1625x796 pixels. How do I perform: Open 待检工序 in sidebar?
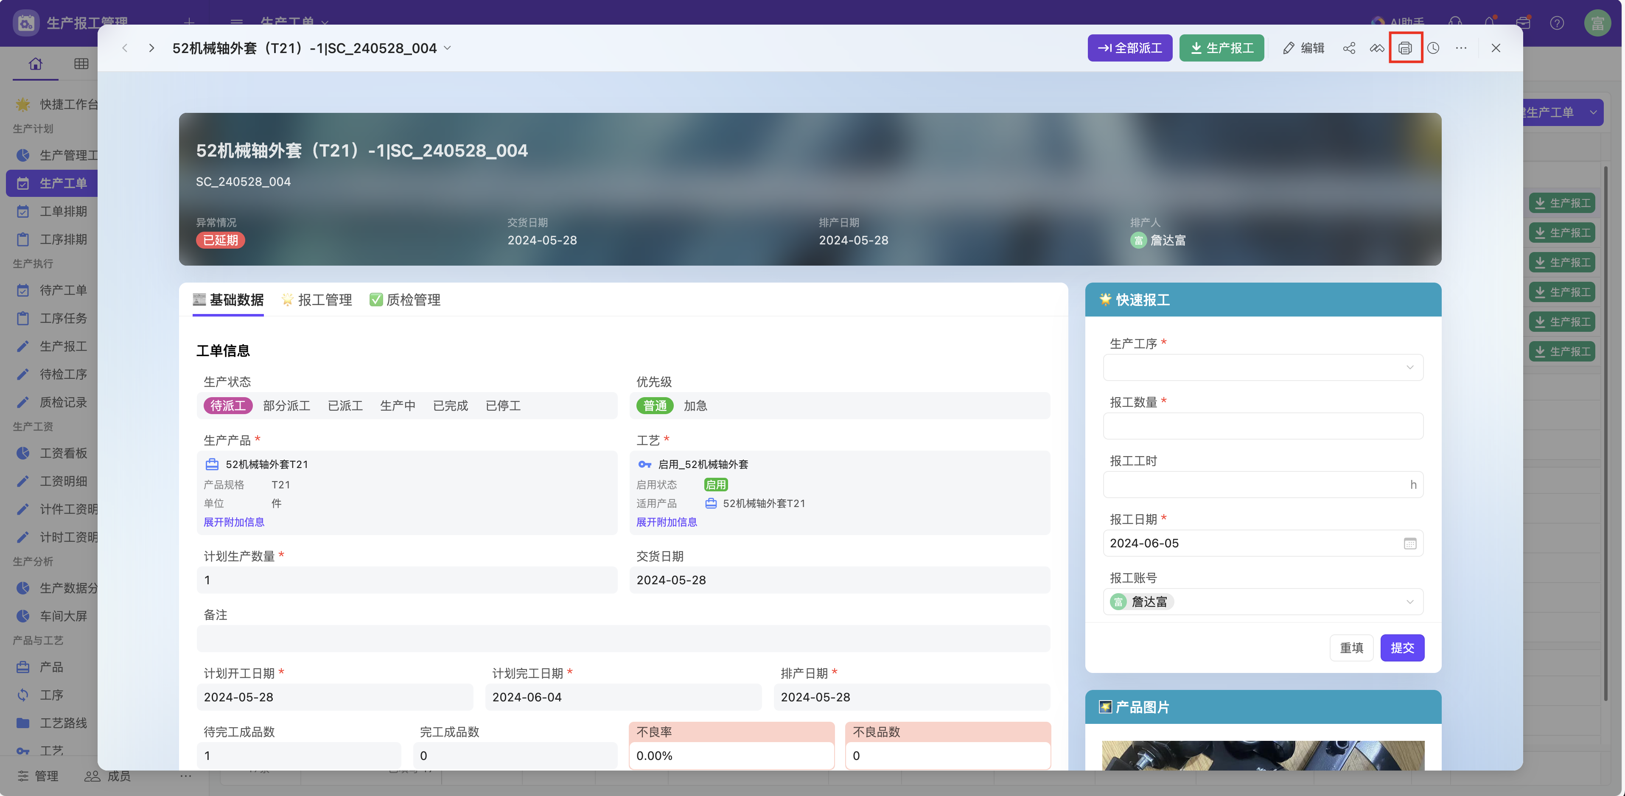[52, 374]
